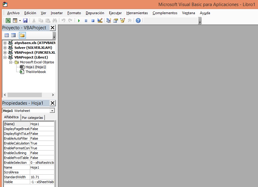The width and height of the screenshot is (258, 187).
Task: Open Project Explorer toolbar icon
Action: tap(109, 21)
